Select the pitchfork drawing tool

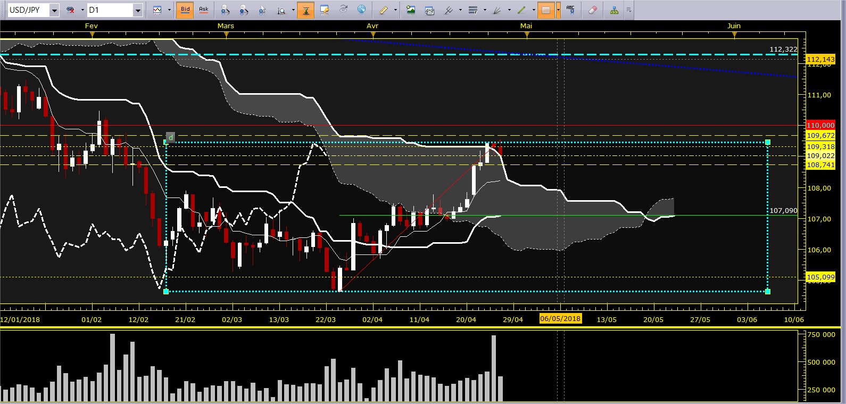coord(449,10)
